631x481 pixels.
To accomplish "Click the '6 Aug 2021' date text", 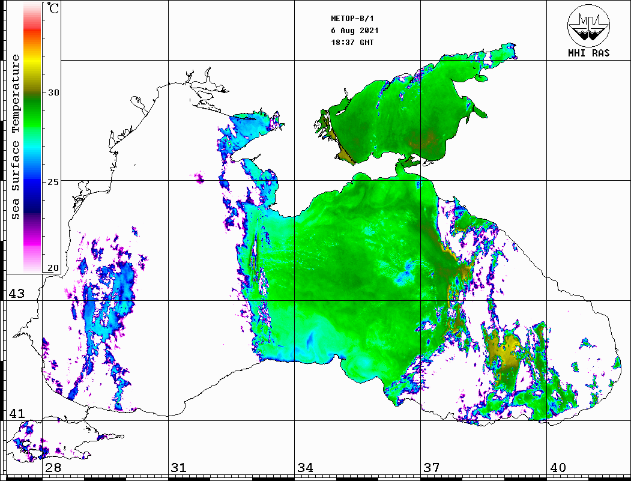I will pyautogui.click(x=355, y=31).
